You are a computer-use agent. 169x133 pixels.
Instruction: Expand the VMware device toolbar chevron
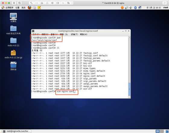pyautogui.click(x=72, y=3)
